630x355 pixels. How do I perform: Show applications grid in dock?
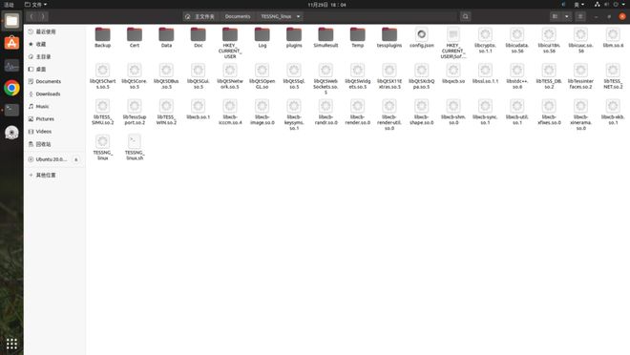[11, 344]
